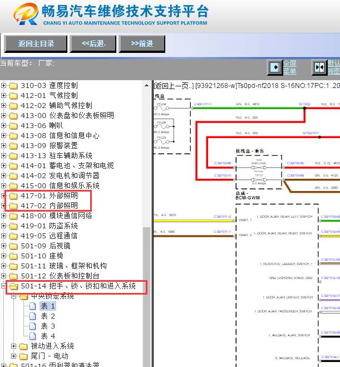The image size is (340, 367).
Task: Expand the 被动进入系统 subfolder
Action: [x=13, y=346]
